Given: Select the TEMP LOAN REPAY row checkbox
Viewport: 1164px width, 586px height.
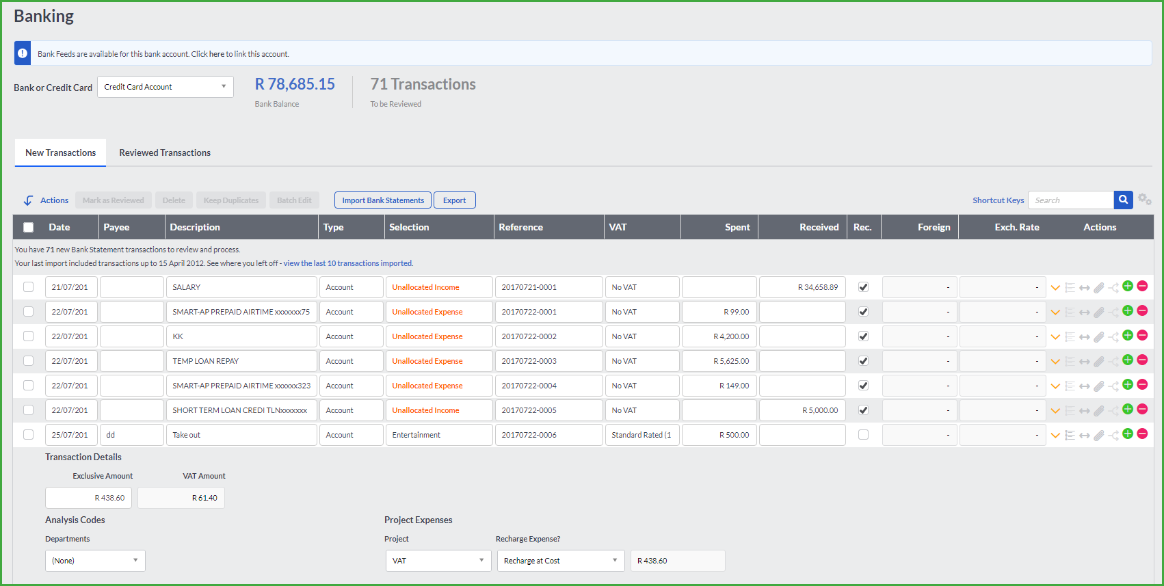Looking at the screenshot, I should point(28,360).
